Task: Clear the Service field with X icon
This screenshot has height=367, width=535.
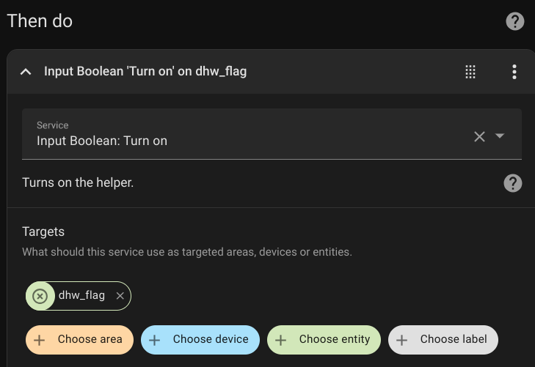Action: pyautogui.click(x=479, y=136)
